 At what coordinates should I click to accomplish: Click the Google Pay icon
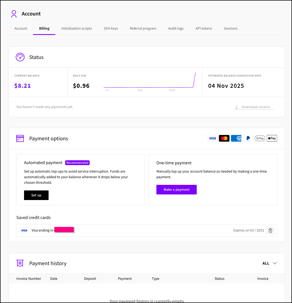tap(260, 138)
